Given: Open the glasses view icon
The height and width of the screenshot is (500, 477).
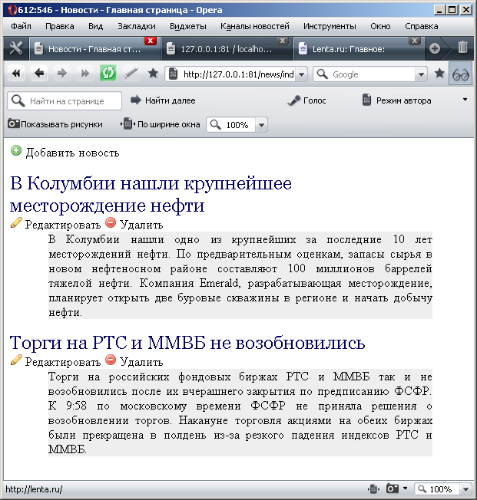Looking at the screenshot, I should [x=460, y=74].
